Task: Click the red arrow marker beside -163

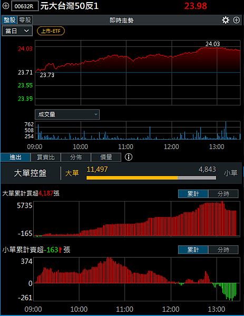Action: coord(61,250)
